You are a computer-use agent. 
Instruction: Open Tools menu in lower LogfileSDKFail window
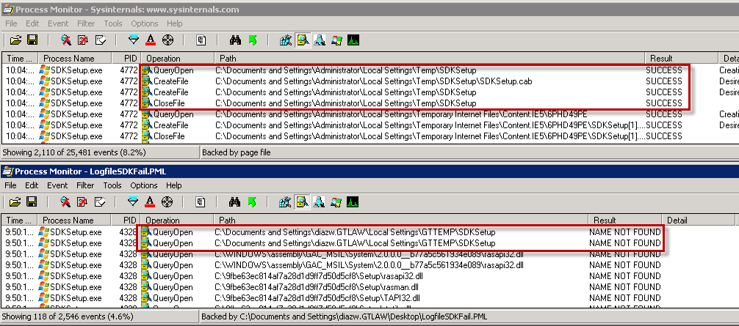click(113, 186)
